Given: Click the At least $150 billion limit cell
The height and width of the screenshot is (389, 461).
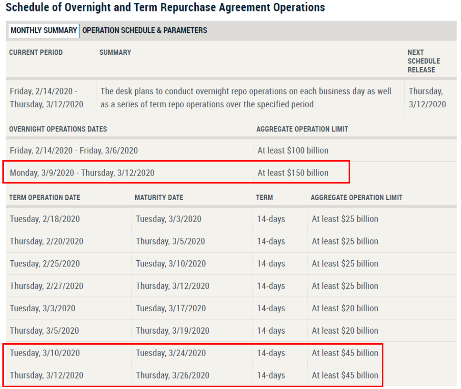Looking at the screenshot, I should coord(293,173).
